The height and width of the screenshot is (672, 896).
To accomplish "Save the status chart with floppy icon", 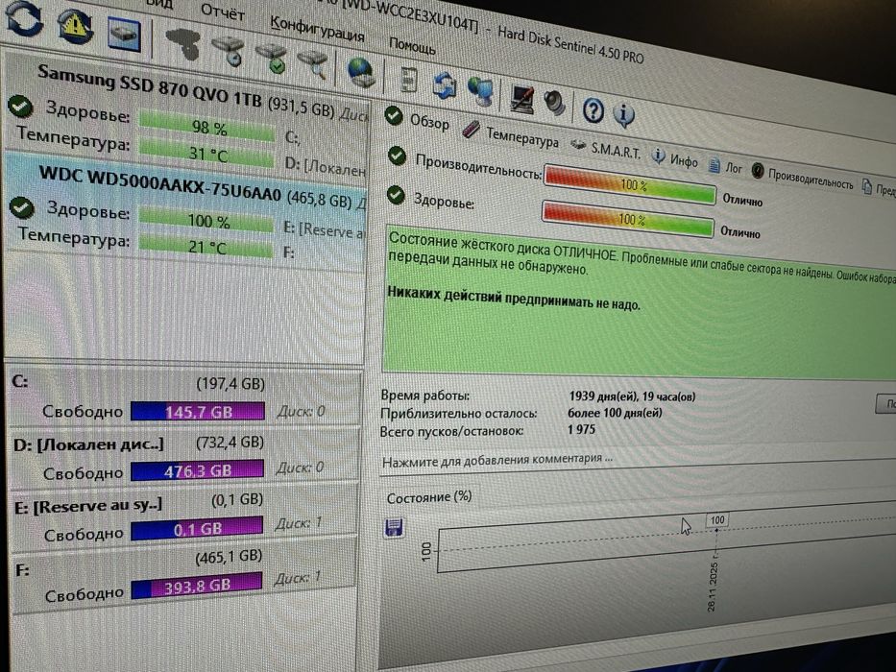I will pyautogui.click(x=395, y=527).
